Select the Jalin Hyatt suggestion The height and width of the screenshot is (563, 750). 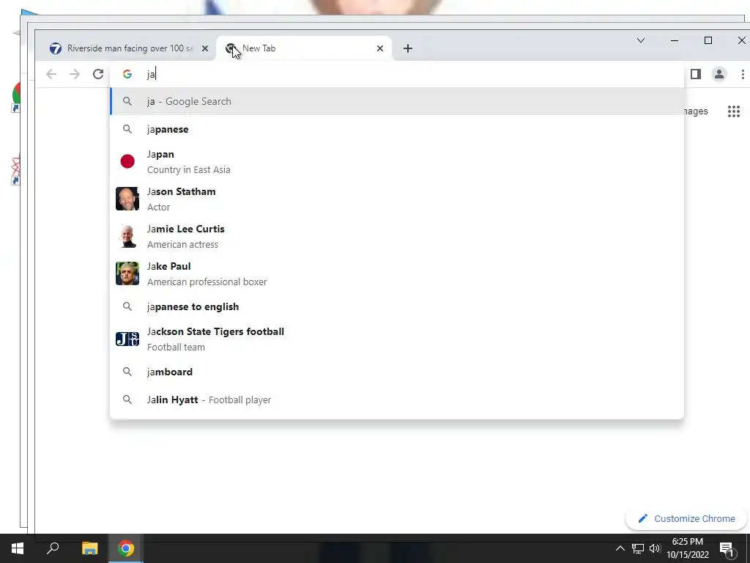click(397, 400)
